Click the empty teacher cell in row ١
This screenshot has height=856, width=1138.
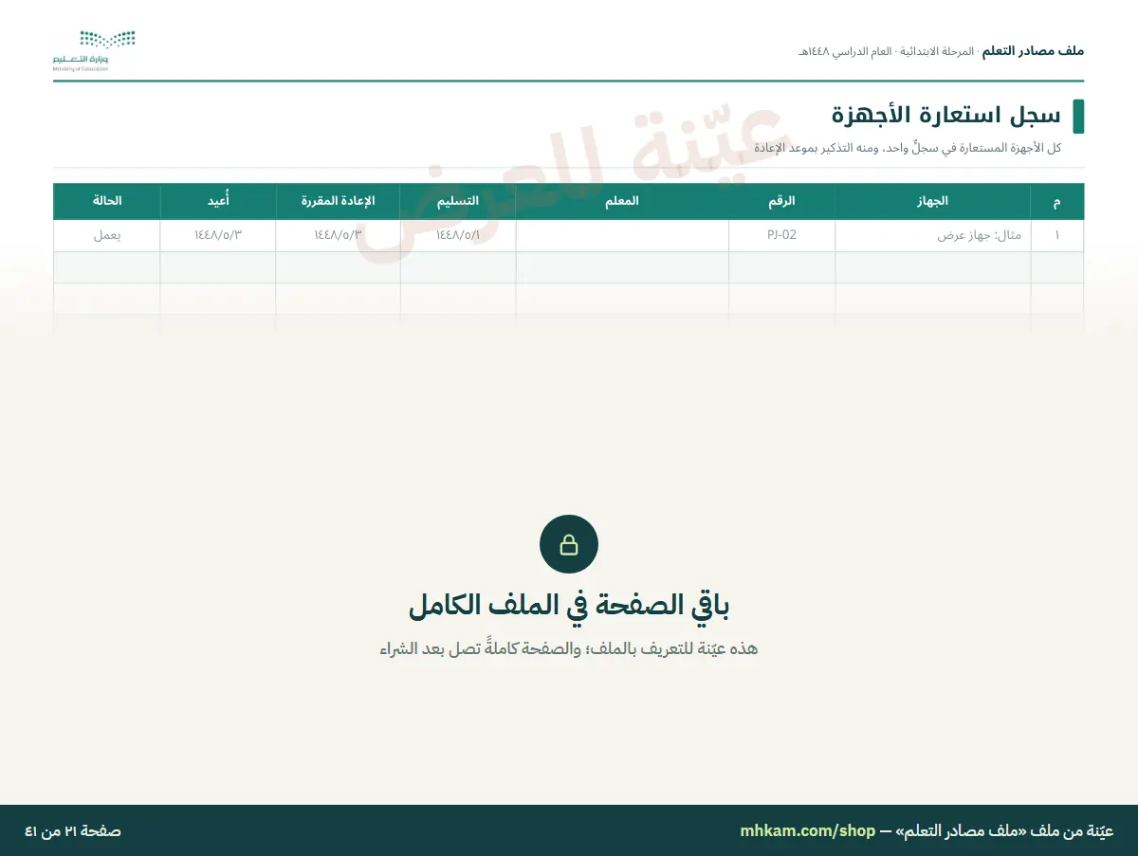(x=622, y=235)
